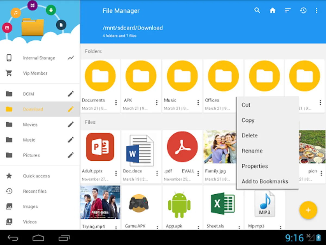This screenshot has width=326, height=245.
Task: Open the Family.jpg thumbnail
Action: tap(220, 147)
